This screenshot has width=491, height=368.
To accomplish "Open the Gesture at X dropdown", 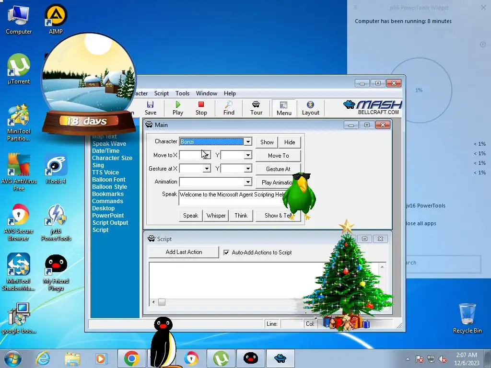I will (x=207, y=168).
